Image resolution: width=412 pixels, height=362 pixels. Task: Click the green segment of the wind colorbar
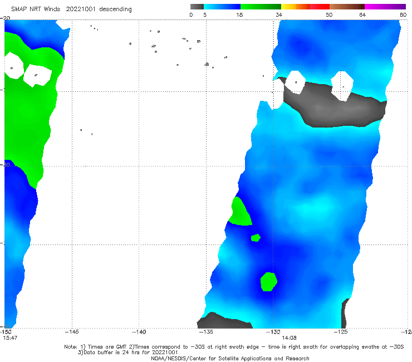click(261, 7)
